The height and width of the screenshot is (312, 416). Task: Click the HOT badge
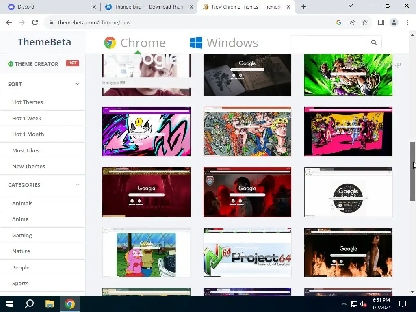click(72, 63)
